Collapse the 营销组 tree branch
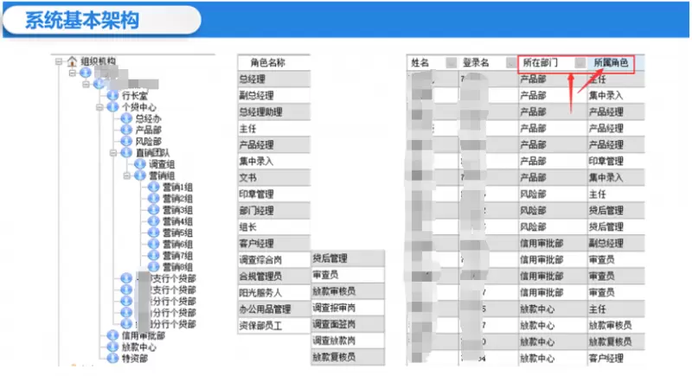692x376 pixels. [127, 175]
